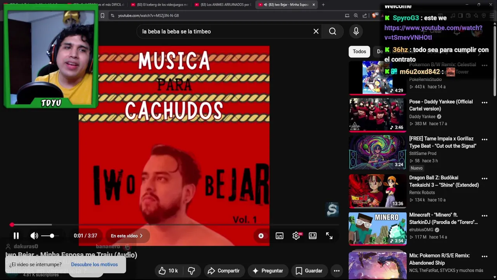This screenshot has height=280, width=497.
Task: Open options menu for Pokemon B/W Remix video
Action: 485,65
